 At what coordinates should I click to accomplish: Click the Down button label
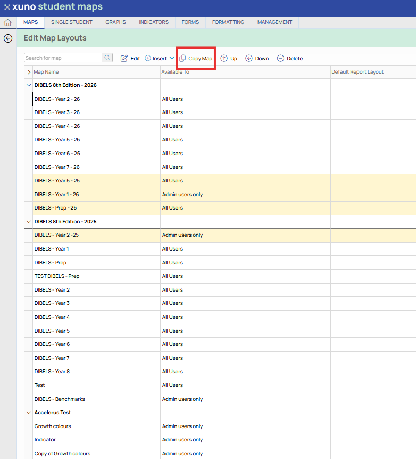coord(262,59)
